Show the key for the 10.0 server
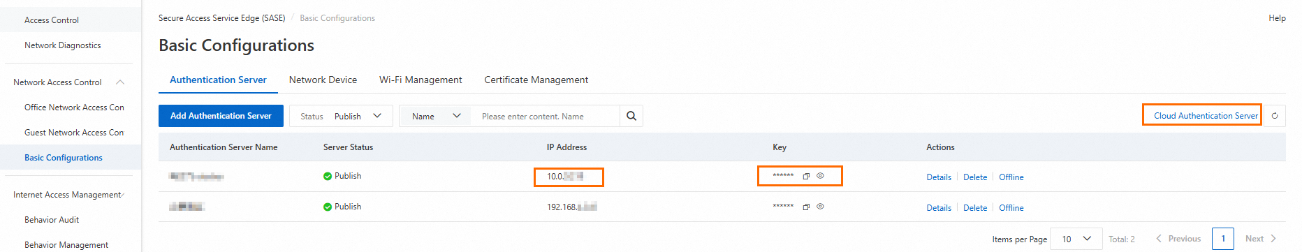This screenshot has width=1302, height=252. click(x=821, y=176)
